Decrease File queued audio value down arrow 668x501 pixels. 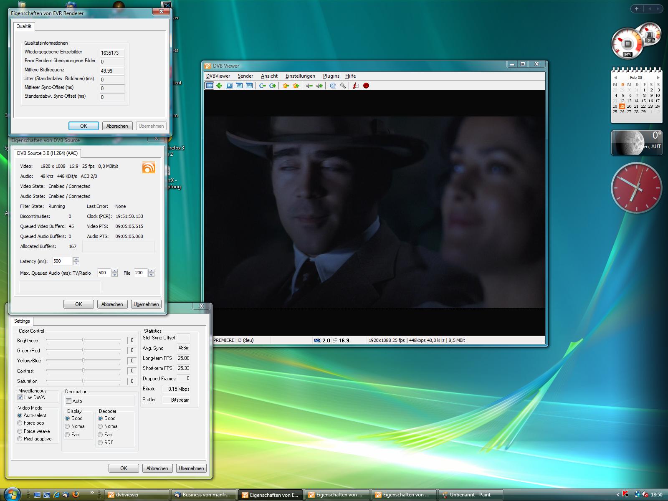click(151, 275)
